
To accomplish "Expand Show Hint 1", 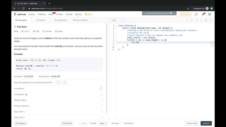I will point(58,111).
